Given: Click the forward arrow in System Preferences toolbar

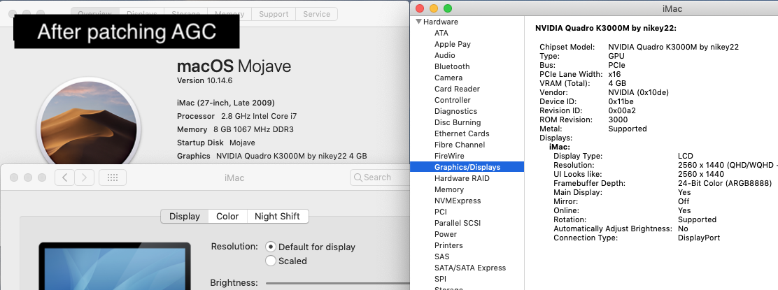Looking at the screenshot, I should (x=84, y=177).
